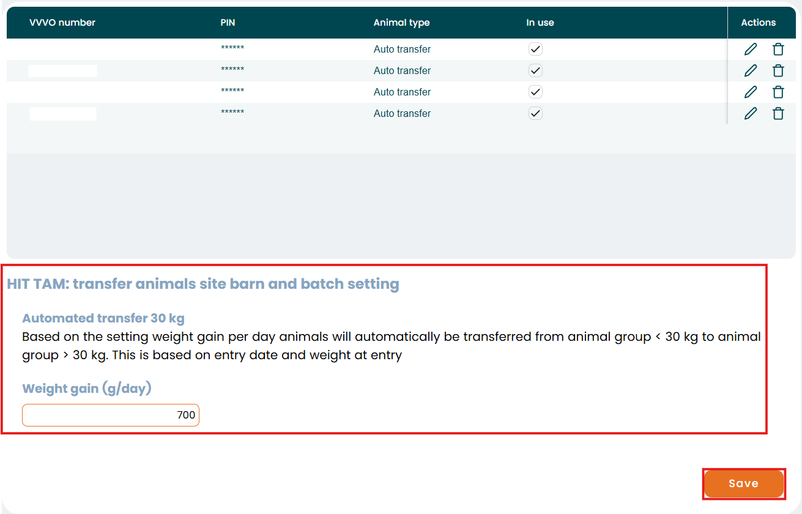
Task: Click the pencil icon in the second row
Action: [x=751, y=71]
